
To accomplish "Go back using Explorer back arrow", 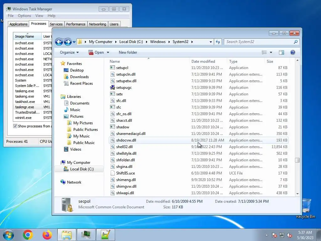I will coord(59,42).
